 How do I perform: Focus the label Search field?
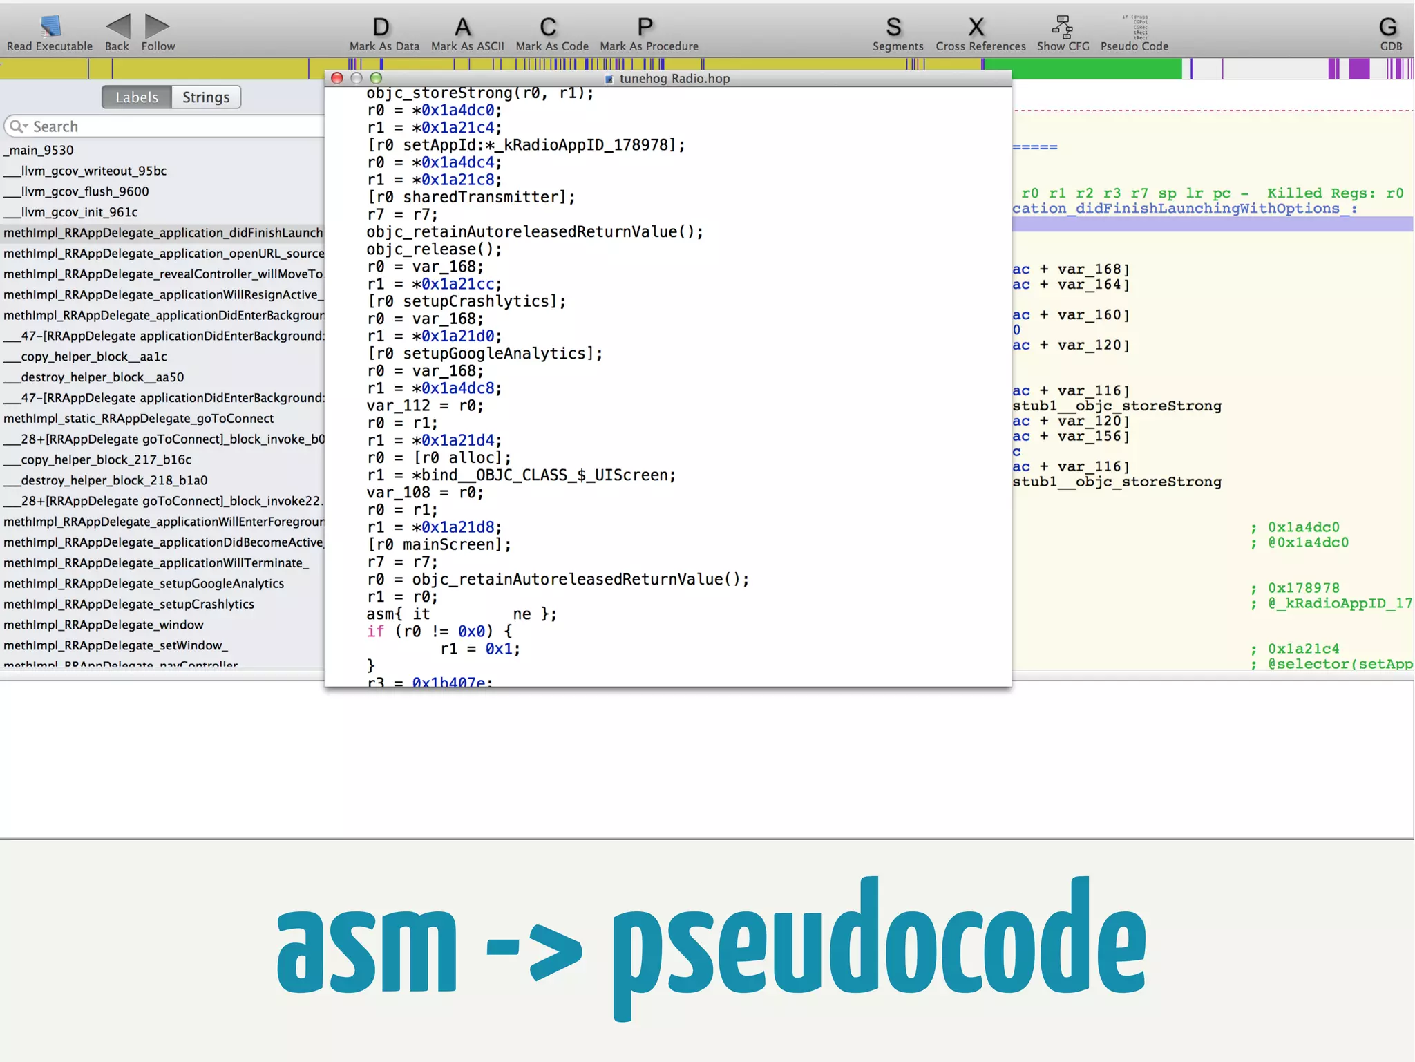point(164,126)
